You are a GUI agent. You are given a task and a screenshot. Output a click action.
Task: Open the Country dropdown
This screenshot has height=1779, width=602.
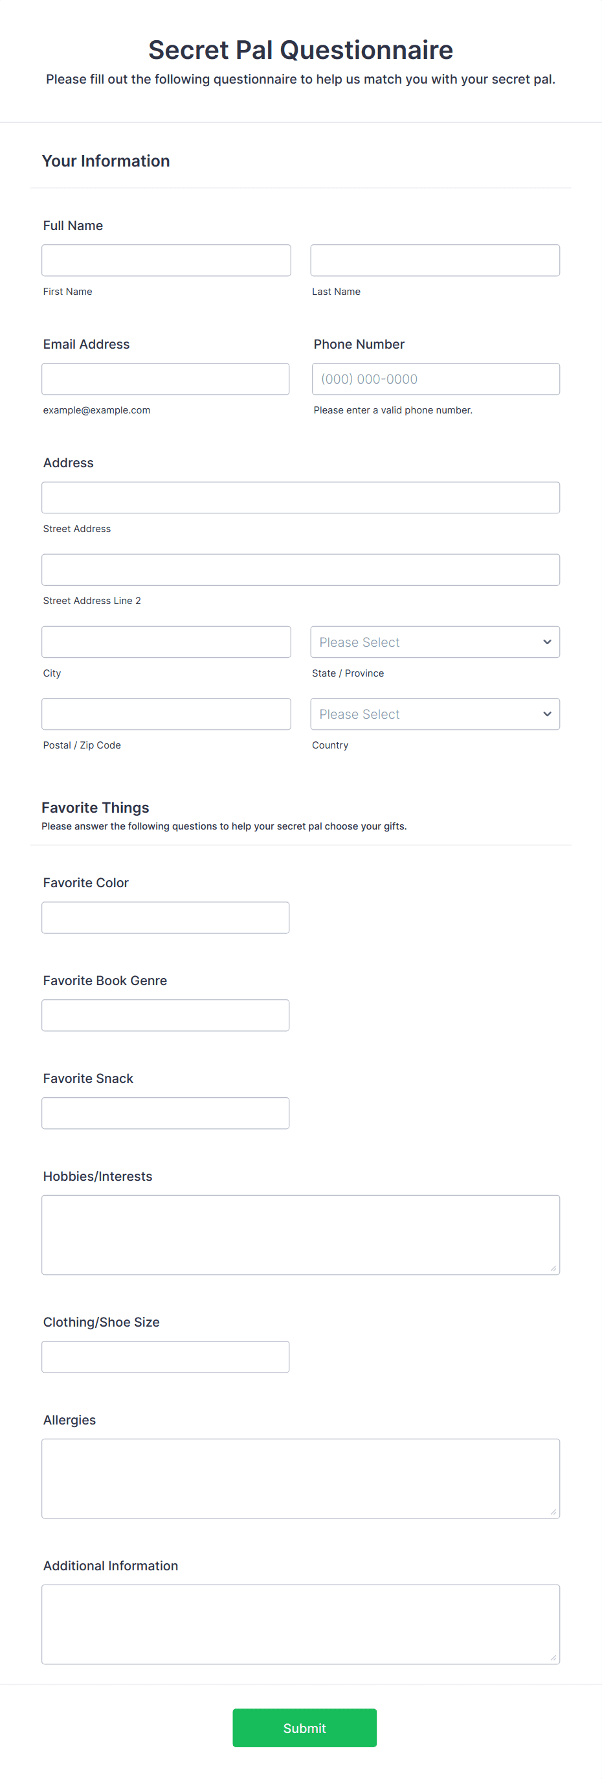[435, 714]
